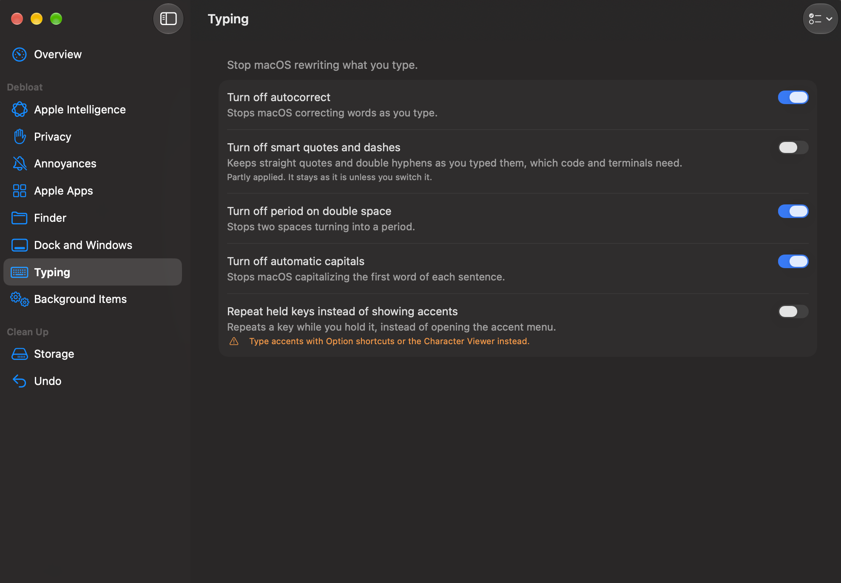
Task: Toggle the sidebar visibility button
Action: coord(168,19)
